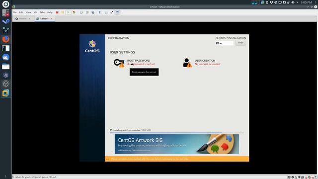Click the 'CENTOS 7 INSTALLATION' label
Viewport: 318px width, 179px height.
pos(231,38)
